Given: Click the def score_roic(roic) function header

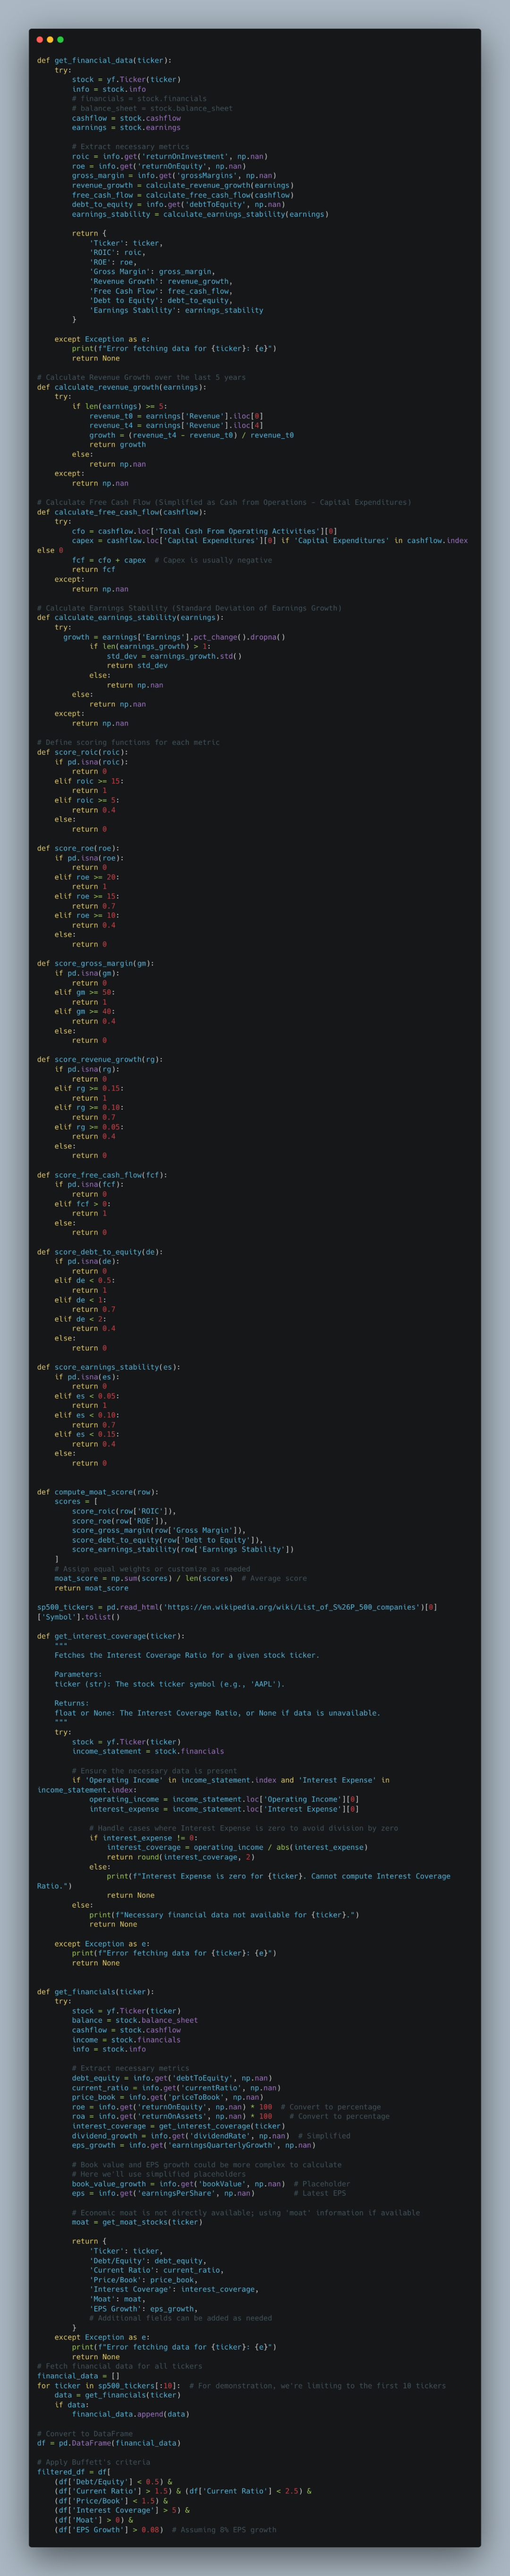Looking at the screenshot, I should coord(82,752).
